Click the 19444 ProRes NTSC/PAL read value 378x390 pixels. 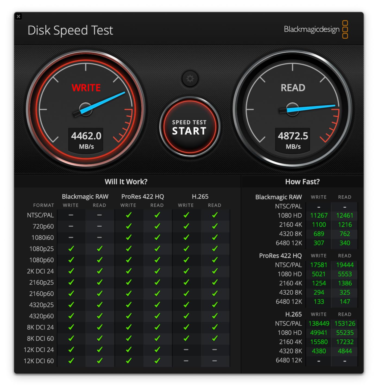pos(345,265)
